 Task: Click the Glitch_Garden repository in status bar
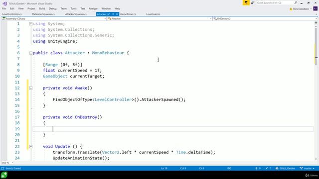pos(285,168)
